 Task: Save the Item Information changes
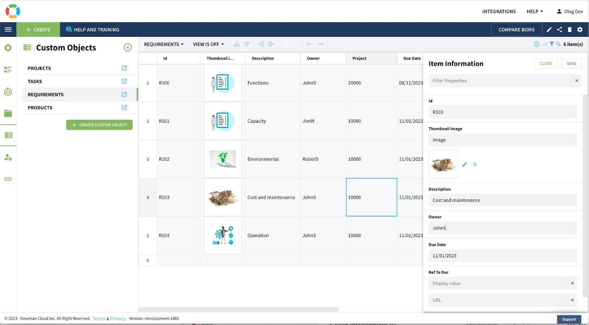click(x=571, y=63)
